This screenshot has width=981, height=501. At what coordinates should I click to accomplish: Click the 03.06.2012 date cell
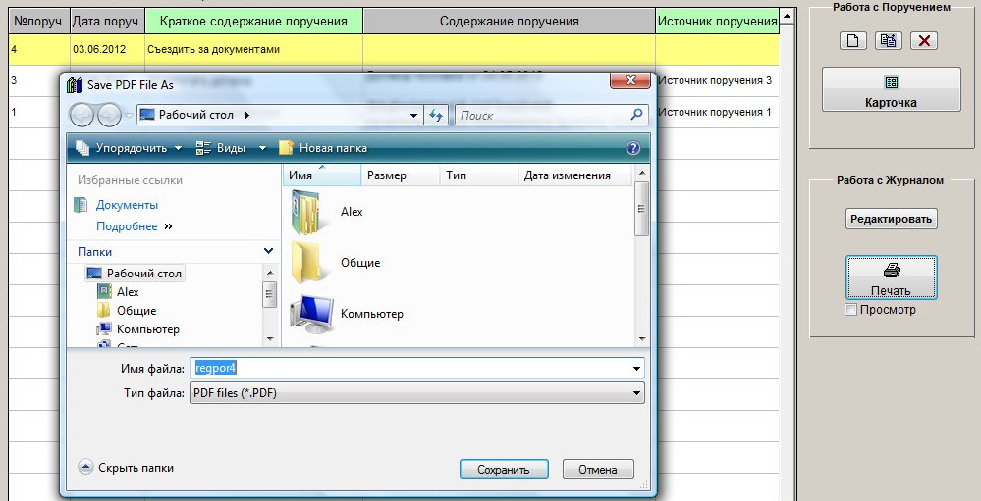click(x=108, y=49)
